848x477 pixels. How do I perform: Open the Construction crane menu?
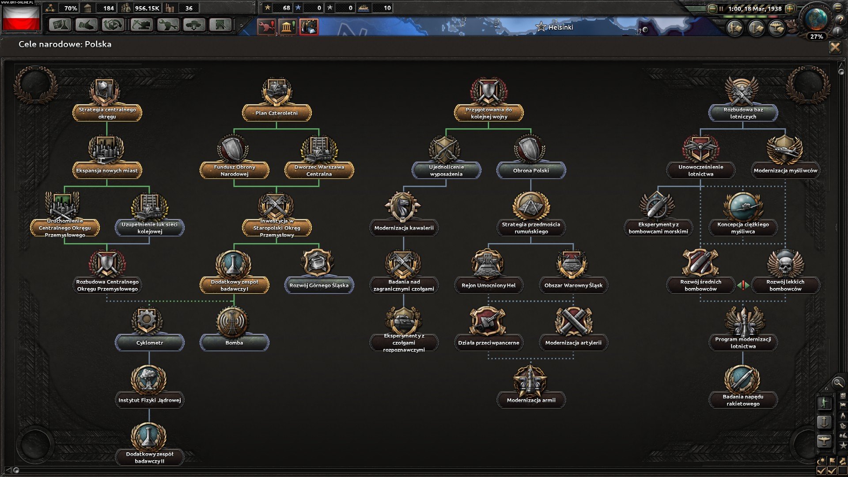click(x=142, y=25)
